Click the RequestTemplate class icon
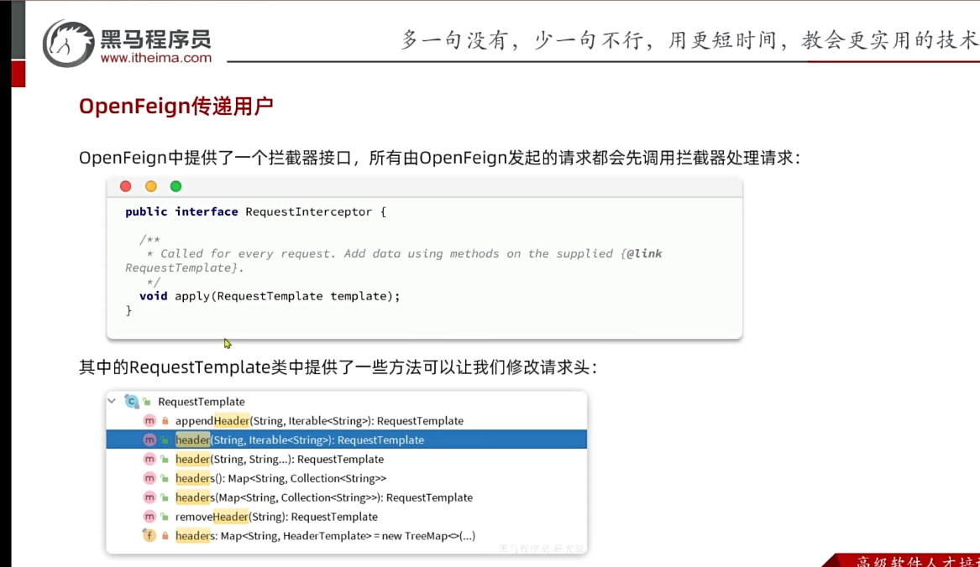This screenshot has width=980, height=567. (x=131, y=402)
